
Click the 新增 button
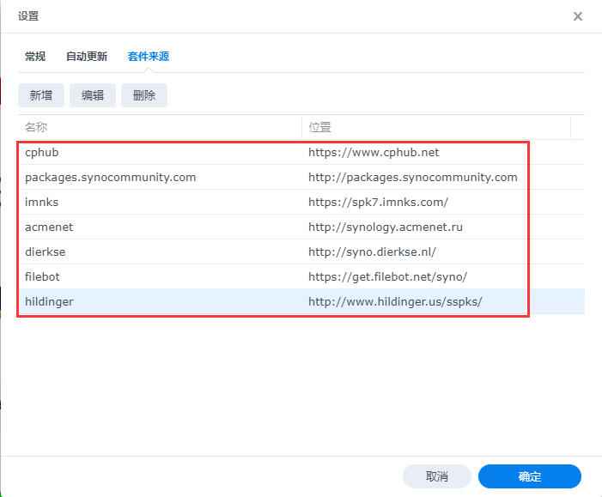(x=41, y=95)
